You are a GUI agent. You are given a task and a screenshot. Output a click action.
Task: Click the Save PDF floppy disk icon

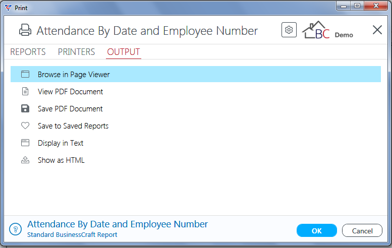click(25, 109)
